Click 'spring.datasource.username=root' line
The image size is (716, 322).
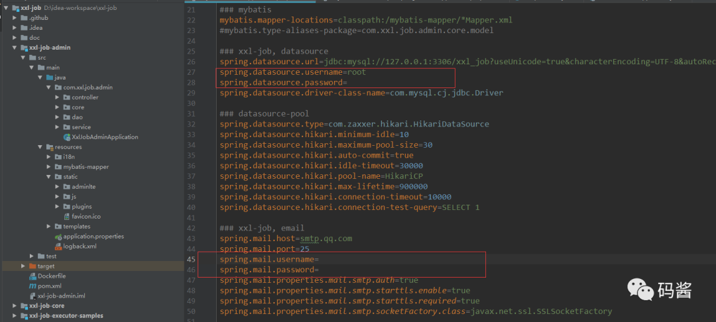pyautogui.click(x=293, y=72)
